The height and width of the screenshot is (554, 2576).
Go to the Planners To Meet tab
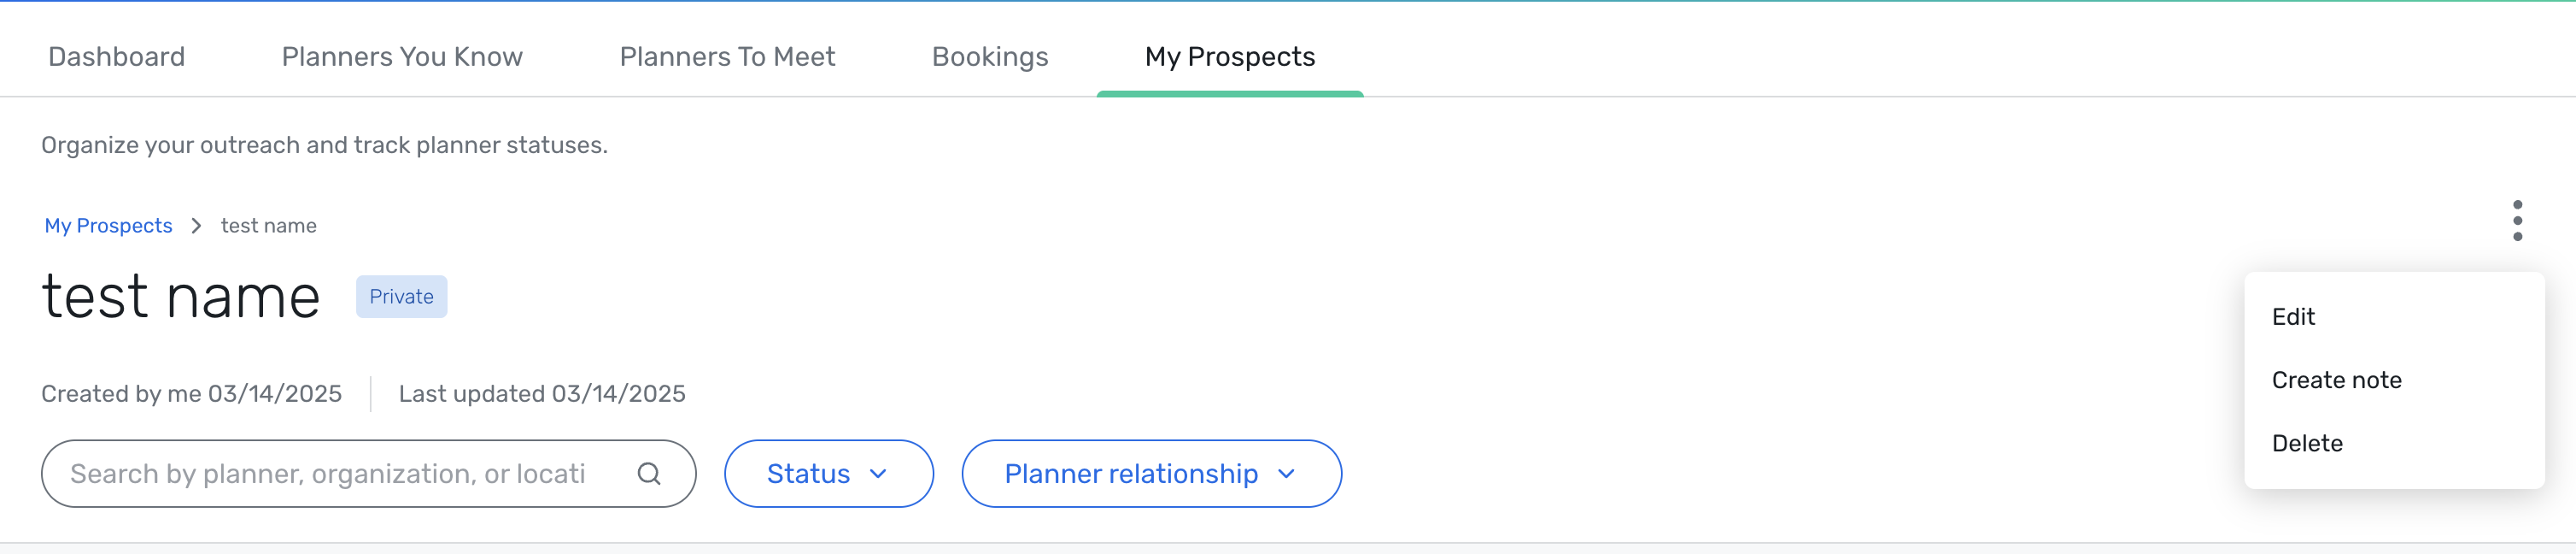(727, 57)
